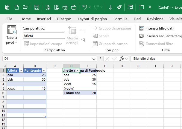The image size is (182, 129).
Task: Select row header 7
Action: [x=3, y=97]
